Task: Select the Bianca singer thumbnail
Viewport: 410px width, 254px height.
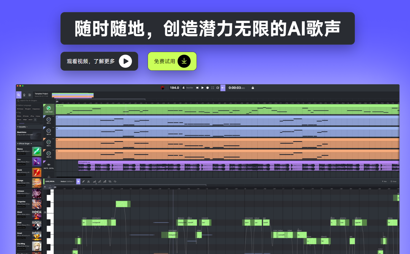Action: [37, 151]
